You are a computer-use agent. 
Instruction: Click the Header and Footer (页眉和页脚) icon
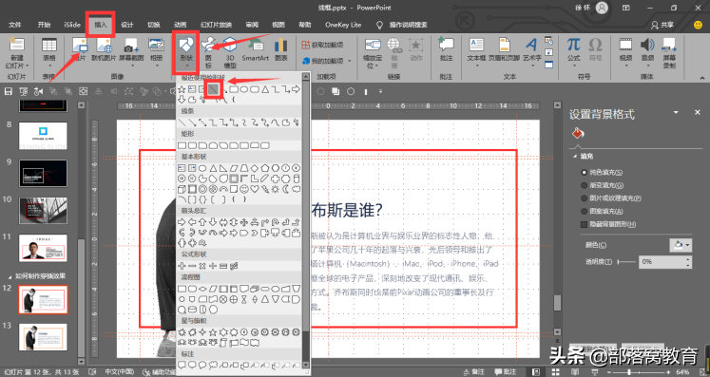point(504,46)
